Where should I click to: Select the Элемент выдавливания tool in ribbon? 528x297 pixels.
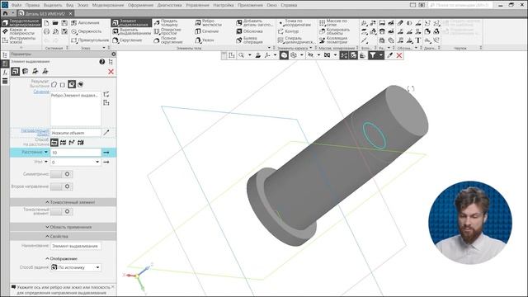pos(131,23)
